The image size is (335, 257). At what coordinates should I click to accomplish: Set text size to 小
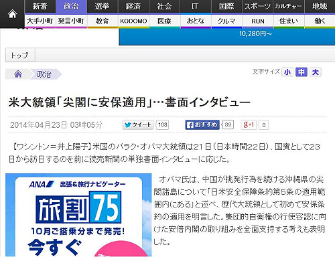287,72
